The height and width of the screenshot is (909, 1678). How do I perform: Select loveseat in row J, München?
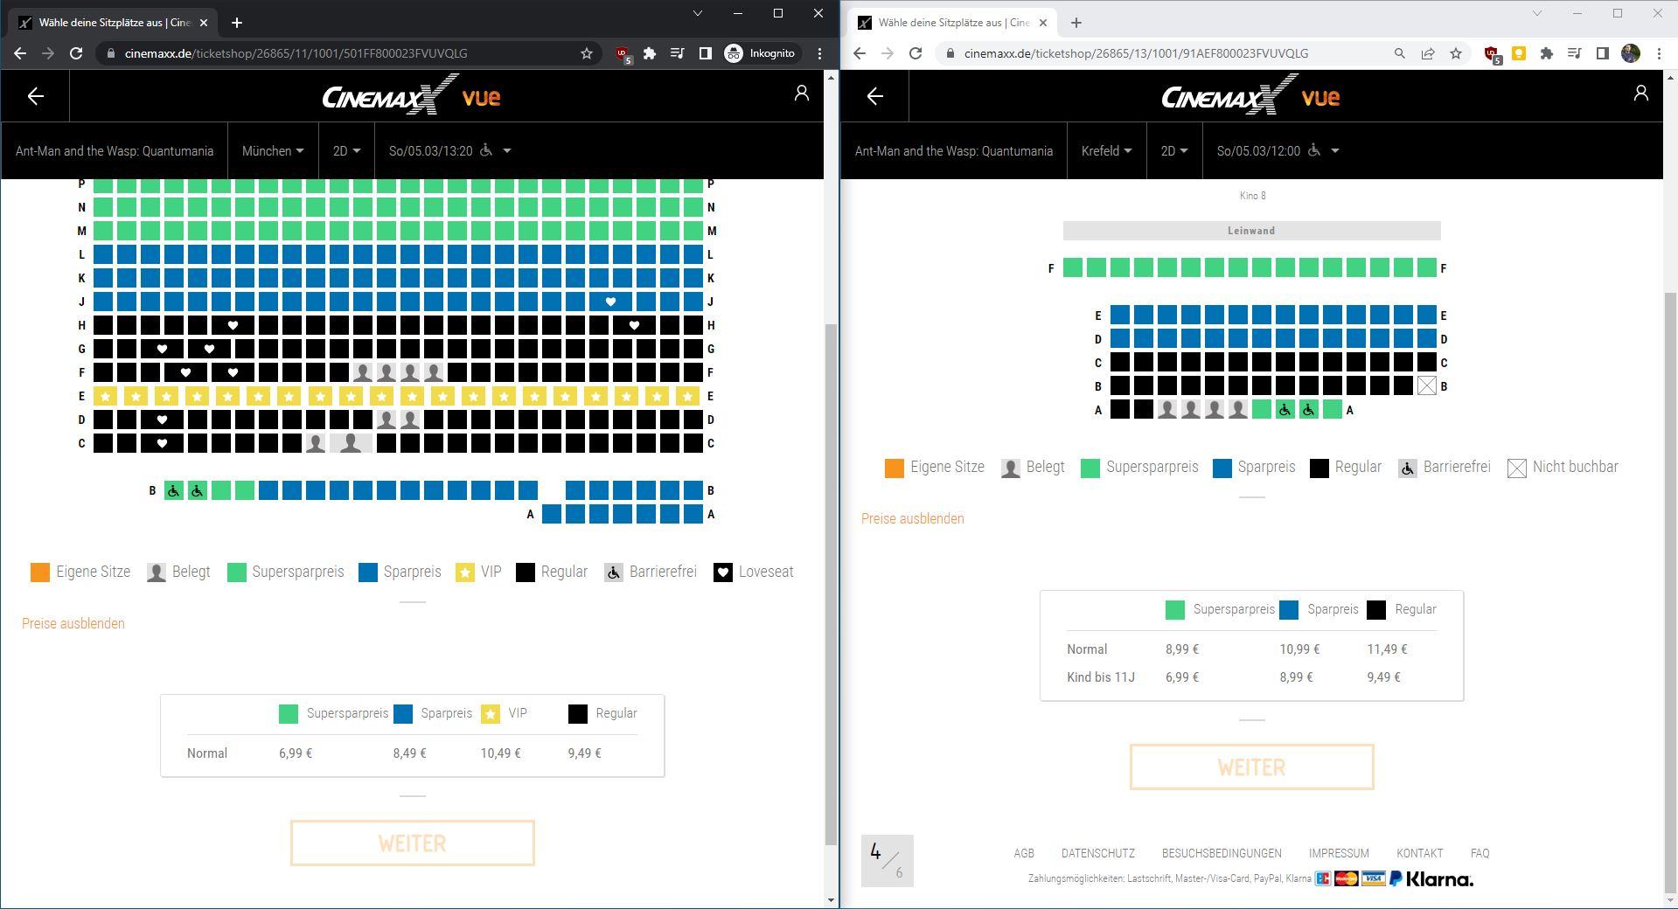(610, 302)
